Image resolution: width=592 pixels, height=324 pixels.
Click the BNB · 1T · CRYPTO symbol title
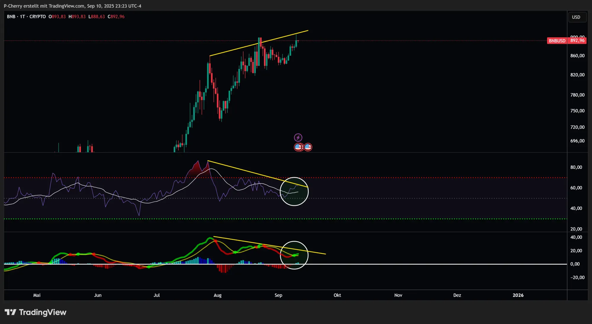coord(26,17)
